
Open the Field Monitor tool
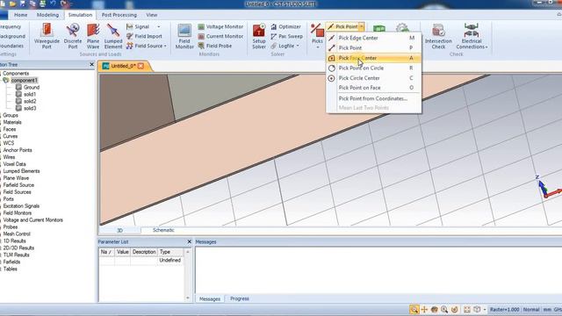[x=184, y=36]
